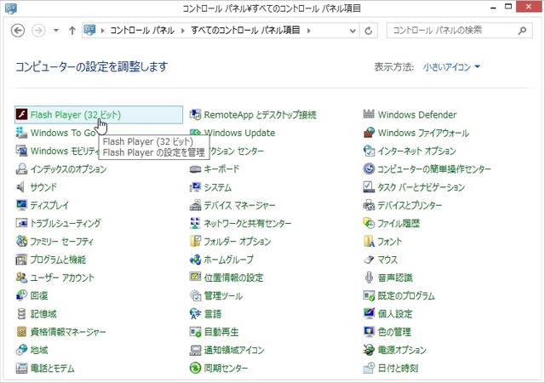Click the 地域 globe icon

21,350
